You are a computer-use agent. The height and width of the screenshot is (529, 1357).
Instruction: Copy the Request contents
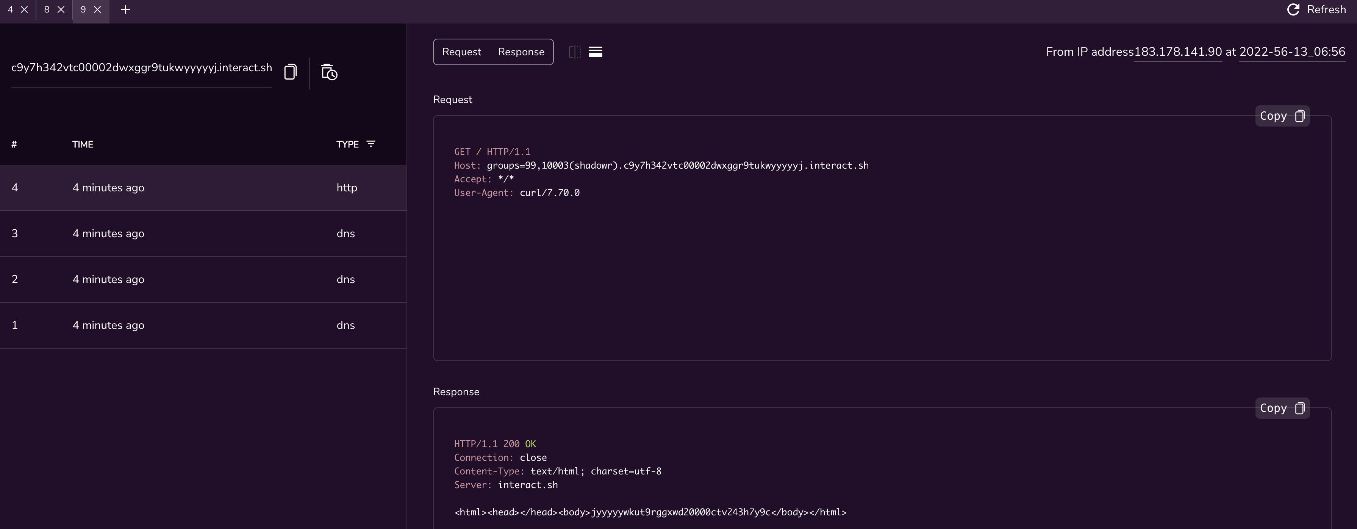(x=1282, y=116)
